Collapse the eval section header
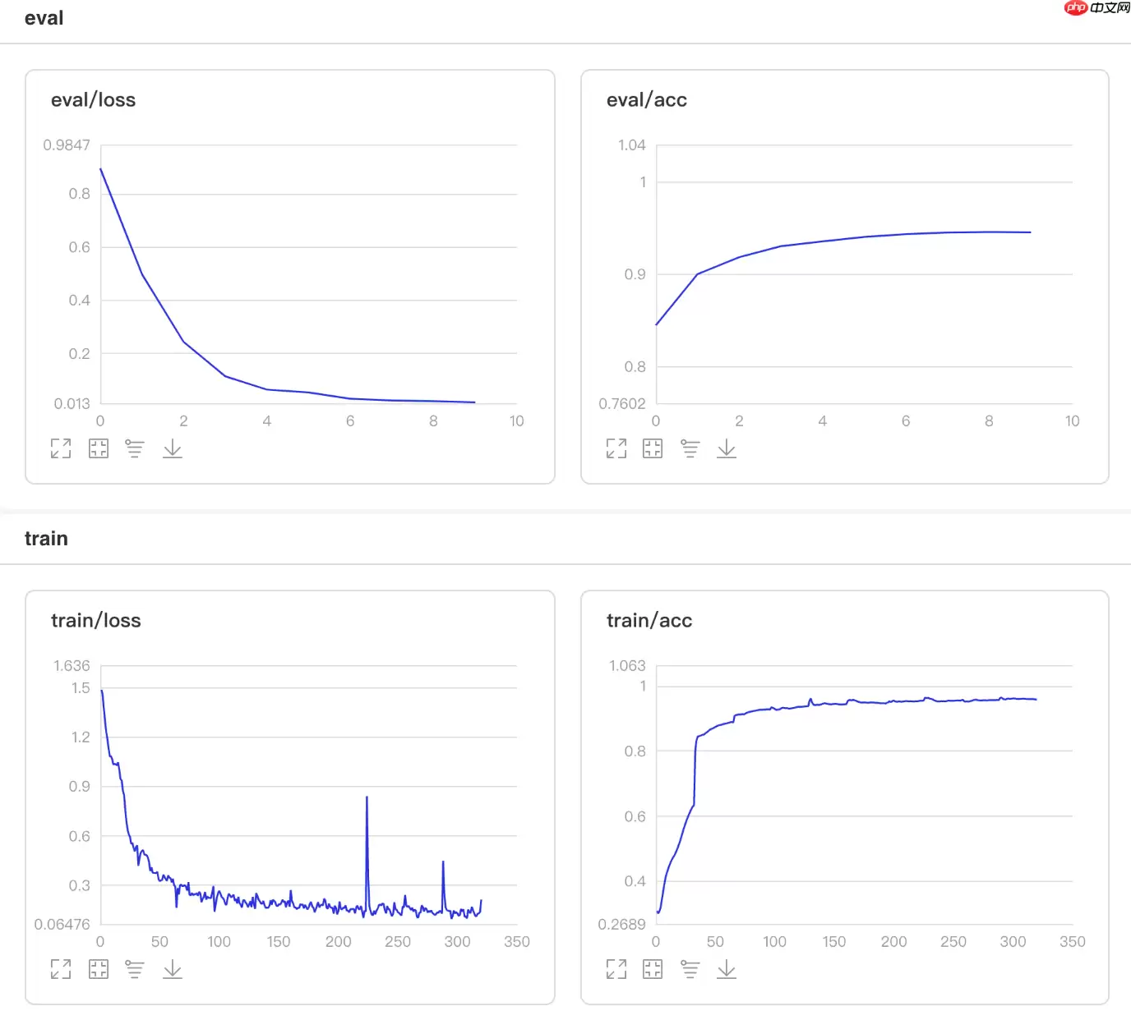Screen dimensions: 1131x1020 click(x=44, y=19)
